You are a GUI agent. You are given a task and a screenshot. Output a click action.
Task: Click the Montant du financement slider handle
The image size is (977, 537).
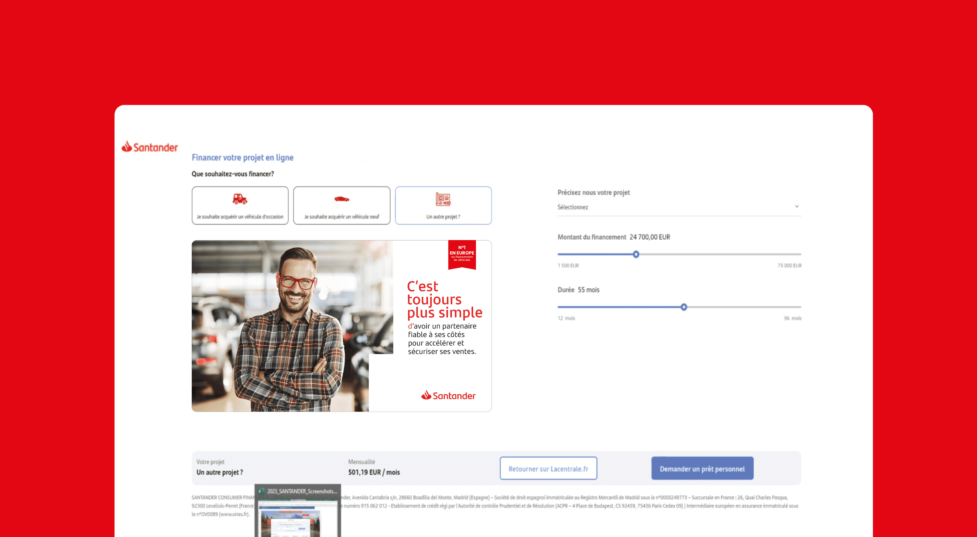[x=636, y=254]
